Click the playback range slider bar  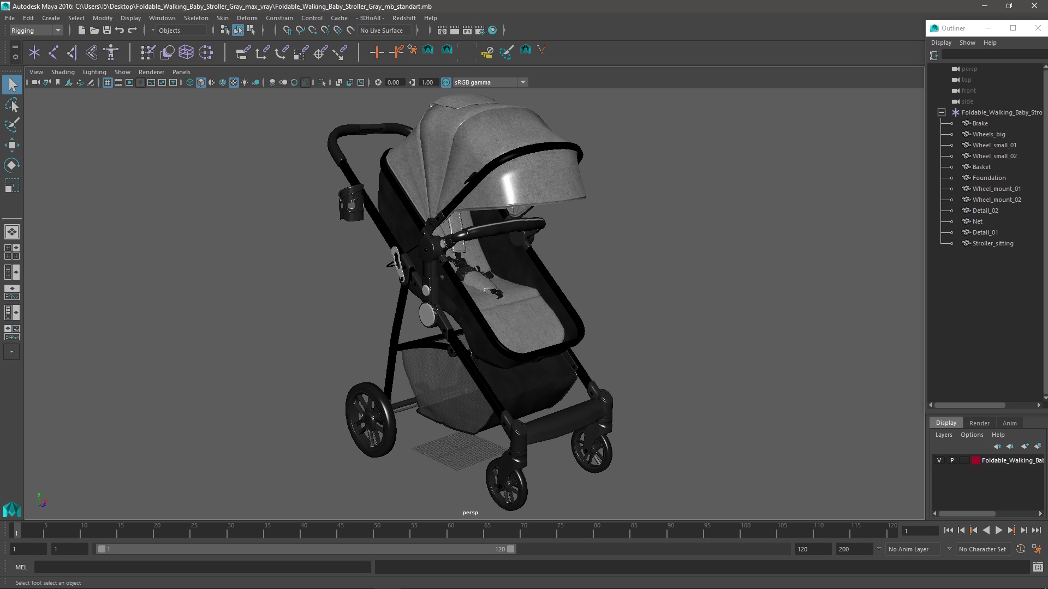click(x=306, y=549)
